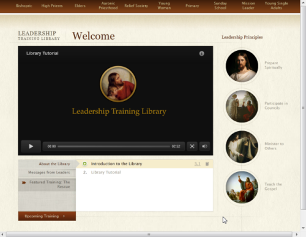Click the horizontal scrollbar right arrow
Image resolution: width=306 pixels, height=237 pixels.
pyautogui.click(x=297, y=235)
